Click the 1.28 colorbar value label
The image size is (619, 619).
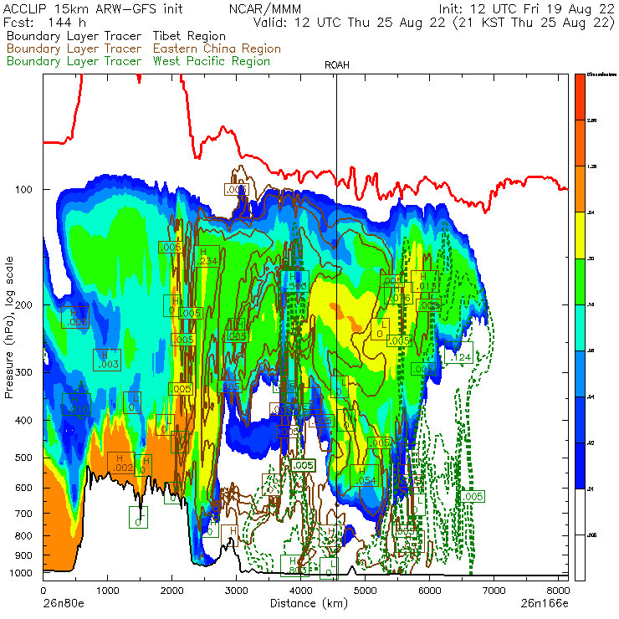point(591,166)
